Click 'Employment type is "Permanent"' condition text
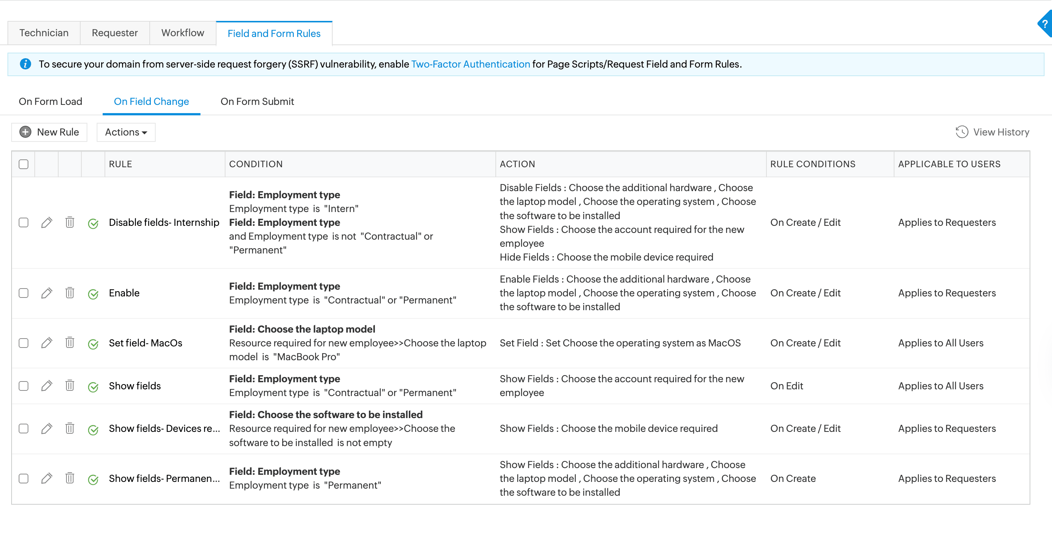This screenshot has height=542, width=1052. (305, 486)
